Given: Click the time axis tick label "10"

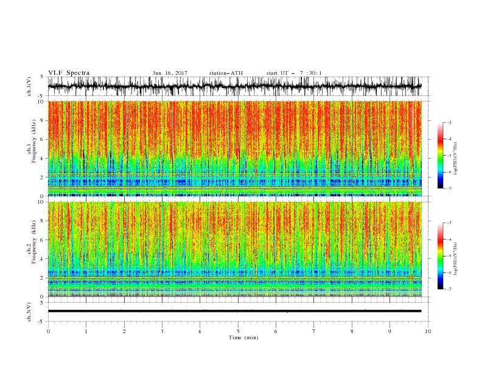Looking at the screenshot, I should point(428,331).
